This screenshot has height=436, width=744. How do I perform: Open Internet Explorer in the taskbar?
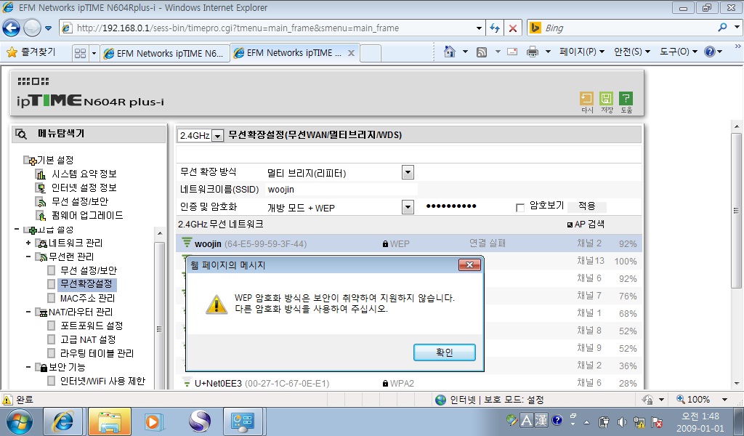64,421
